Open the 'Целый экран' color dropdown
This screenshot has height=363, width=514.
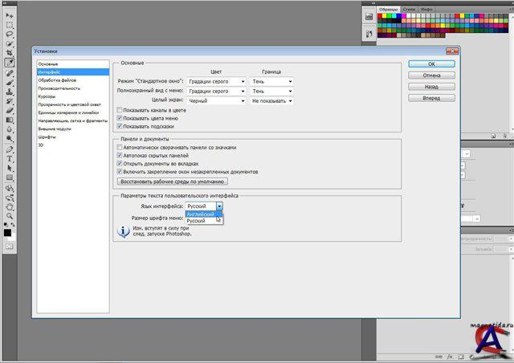[x=216, y=101]
